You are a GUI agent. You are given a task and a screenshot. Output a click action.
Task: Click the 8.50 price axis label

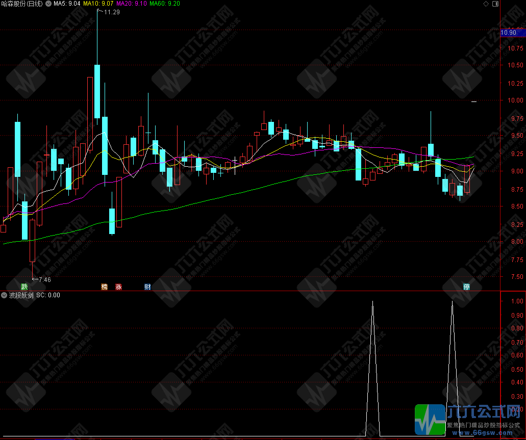(x=517, y=206)
